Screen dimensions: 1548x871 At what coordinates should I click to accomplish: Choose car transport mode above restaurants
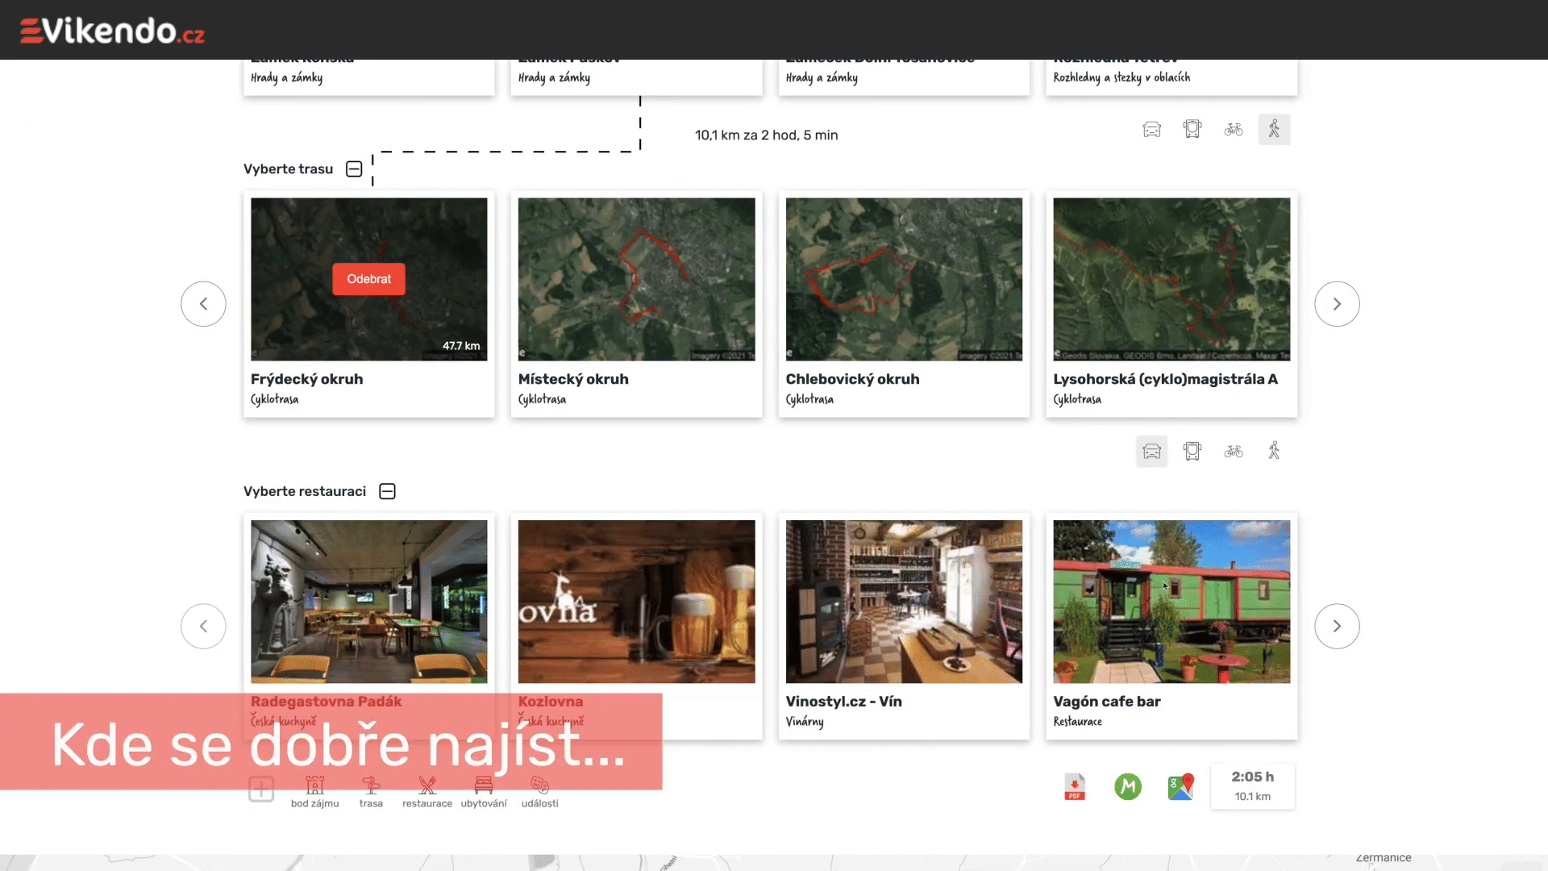coord(1151,452)
